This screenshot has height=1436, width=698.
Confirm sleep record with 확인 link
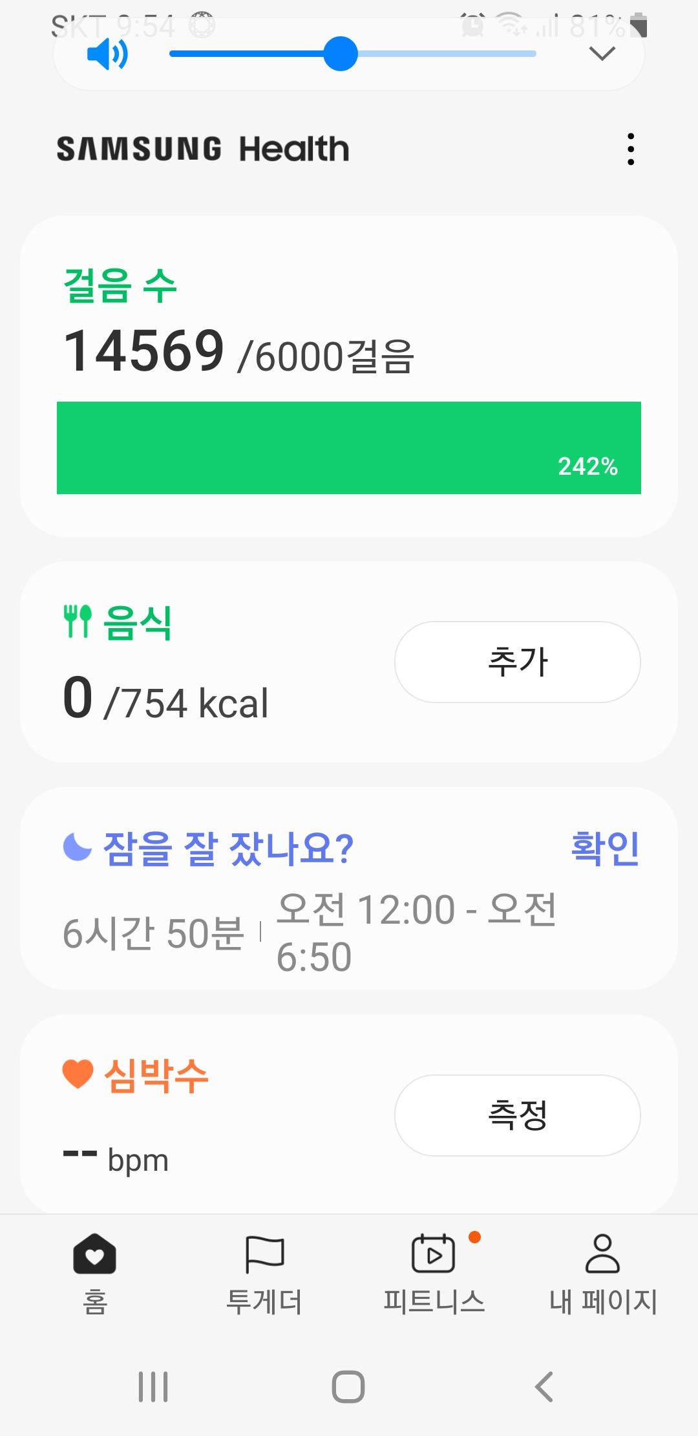click(x=605, y=848)
